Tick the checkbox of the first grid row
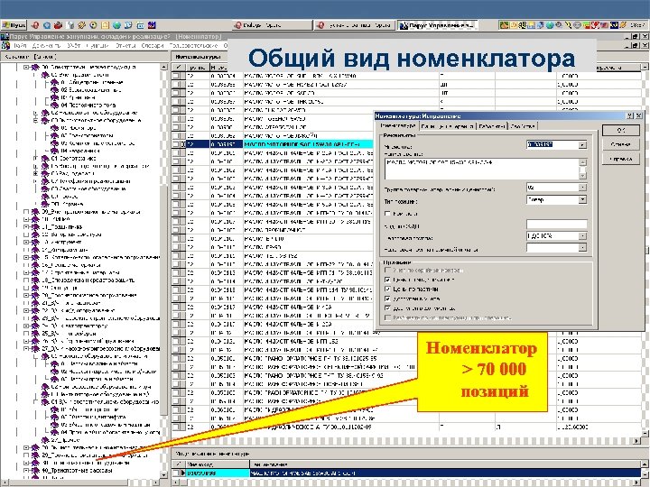Viewport: 650px width, 487px height. point(176,76)
